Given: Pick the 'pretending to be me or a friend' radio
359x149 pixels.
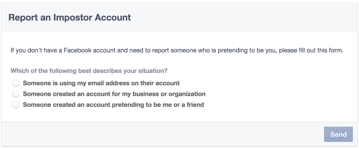Looking at the screenshot, I should click(16, 105).
